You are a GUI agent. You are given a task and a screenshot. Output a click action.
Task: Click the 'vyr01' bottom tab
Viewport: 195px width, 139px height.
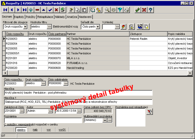pos(62,130)
